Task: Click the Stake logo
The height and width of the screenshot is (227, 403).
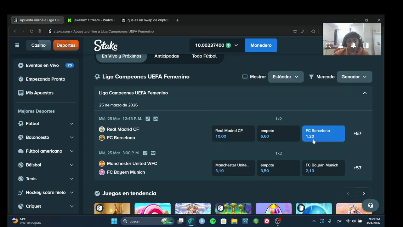Action: (106, 45)
